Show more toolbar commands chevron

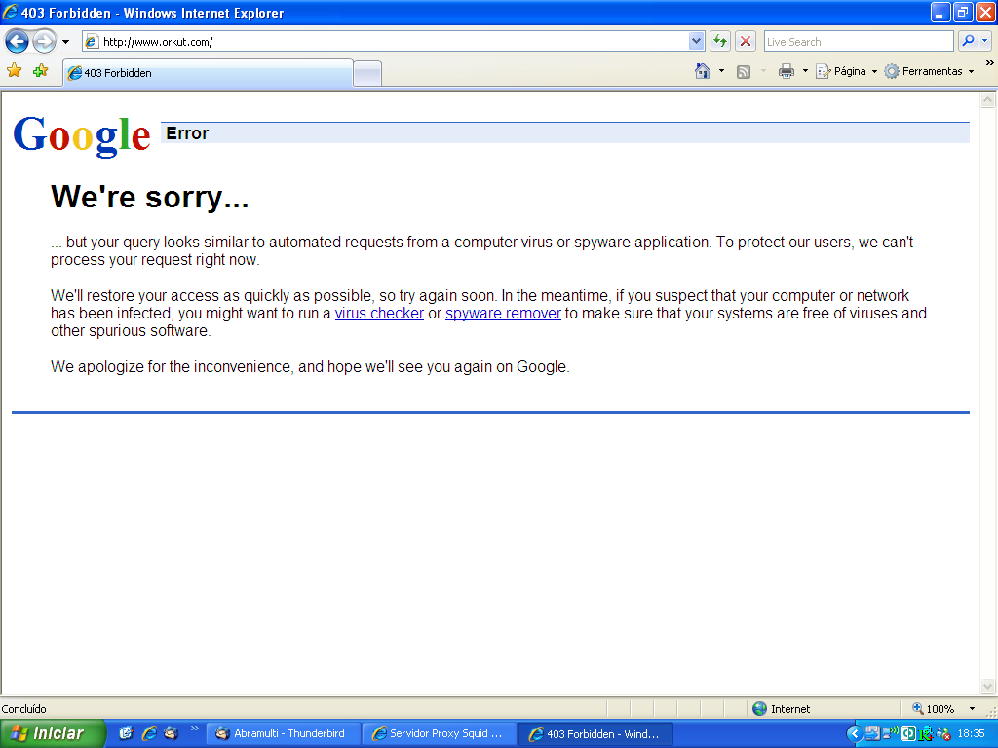(989, 63)
